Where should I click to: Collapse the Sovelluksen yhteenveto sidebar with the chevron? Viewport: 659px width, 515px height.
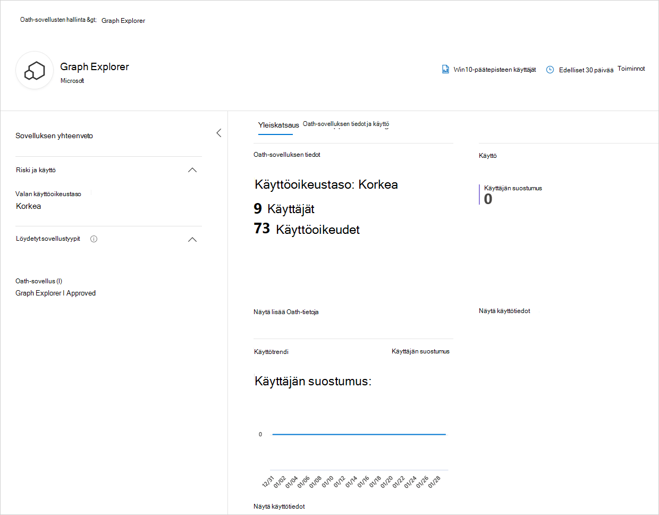[x=218, y=133]
